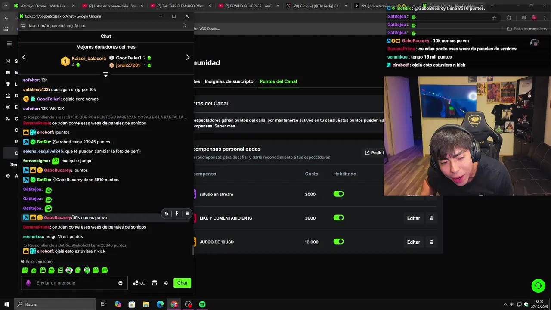Click username sennnkuu in chat
The width and height of the screenshot is (551, 310).
tap(33, 236)
